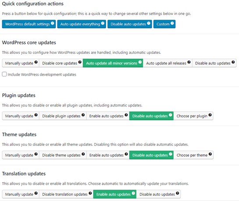Click help icon beside Auto update all releases
Viewport: 239px width, 201px height.
(x=189, y=62)
